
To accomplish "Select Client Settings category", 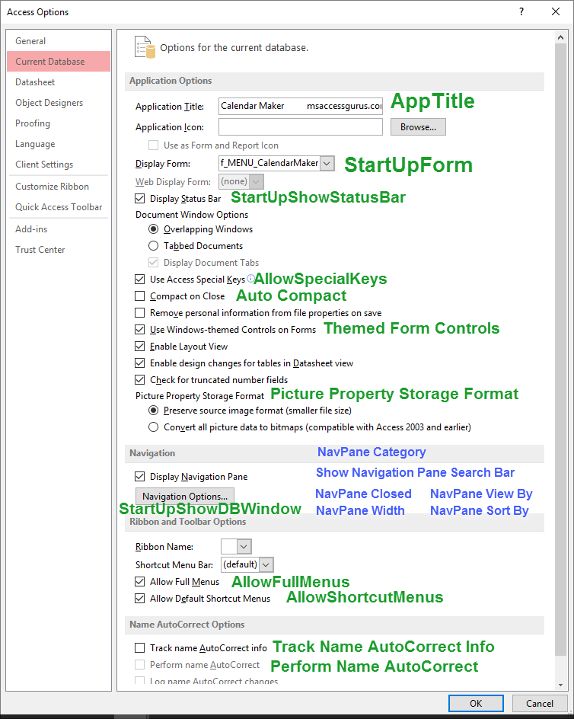I will click(x=59, y=165).
